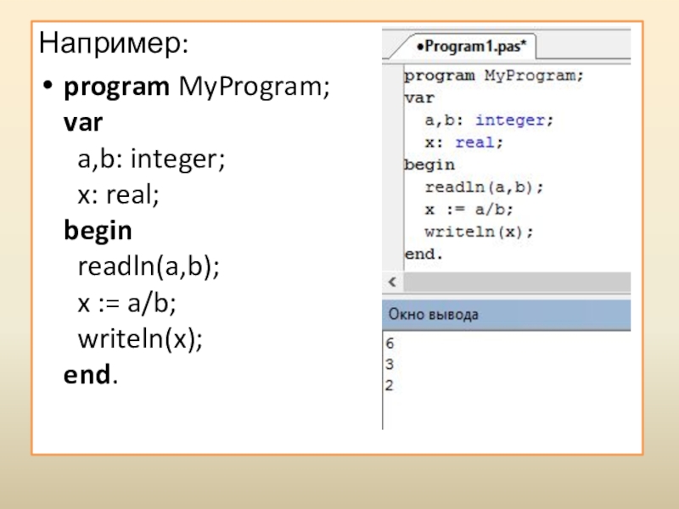This screenshot has width=679, height=509.
Task: Click the 'x: real;' line in the editor
Action: pyautogui.click(x=463, y=143)
